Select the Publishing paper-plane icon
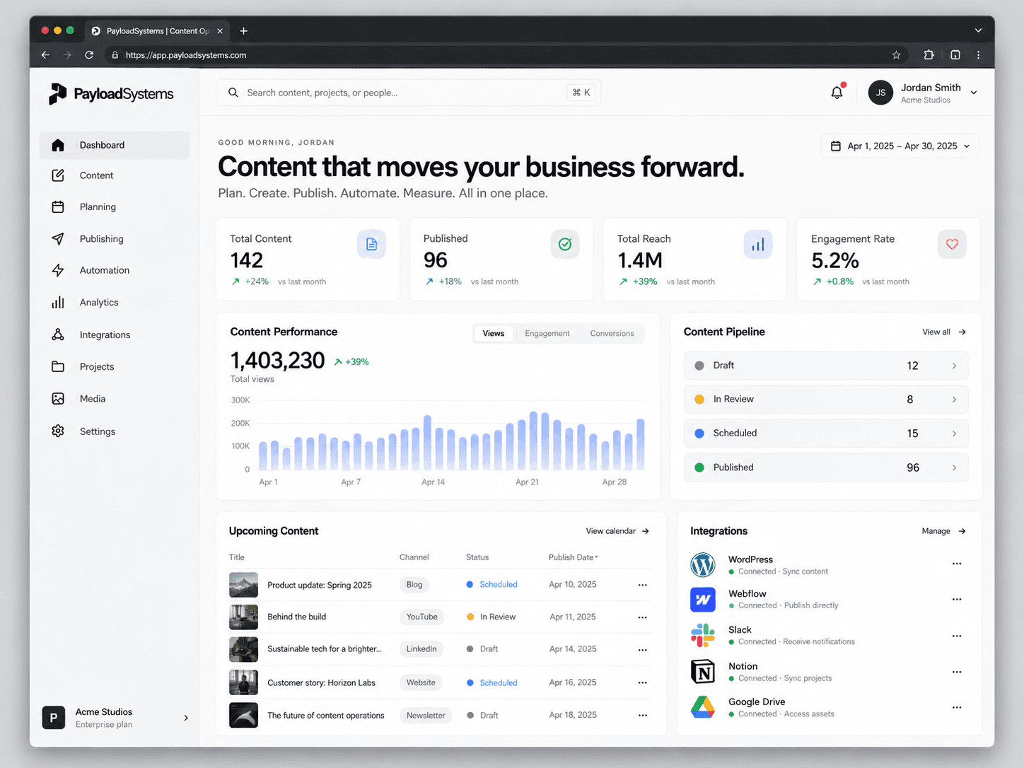 [x=58, y=239]
